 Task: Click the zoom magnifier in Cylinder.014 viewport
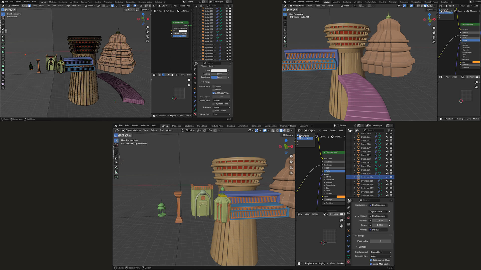[x=291, y=156]
